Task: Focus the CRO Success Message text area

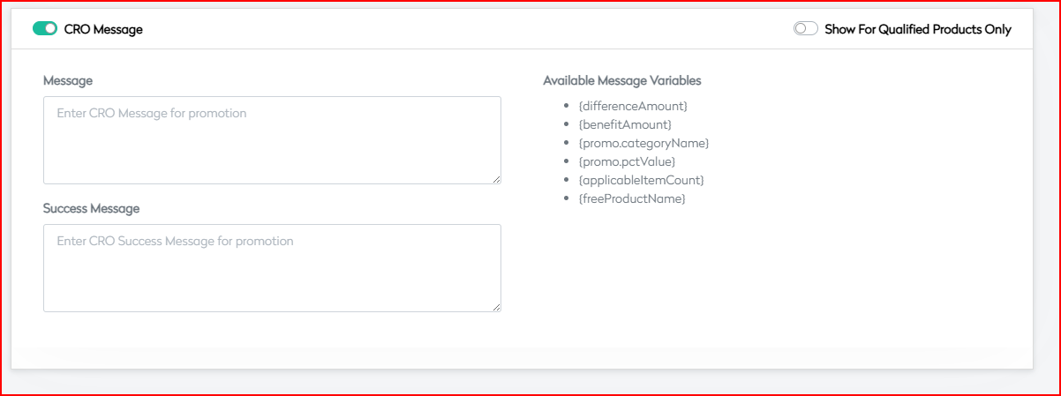Action: point(272,267)
